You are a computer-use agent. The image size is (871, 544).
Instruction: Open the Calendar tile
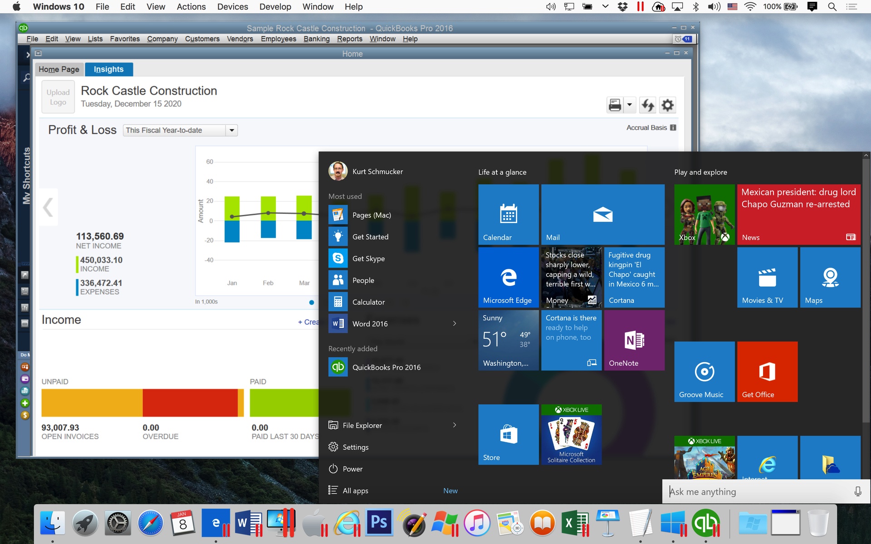pyautogui.click(x=509, y=214)
